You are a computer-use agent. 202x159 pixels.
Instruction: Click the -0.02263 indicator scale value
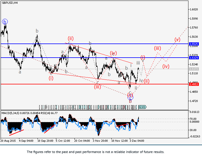(195, 136)
